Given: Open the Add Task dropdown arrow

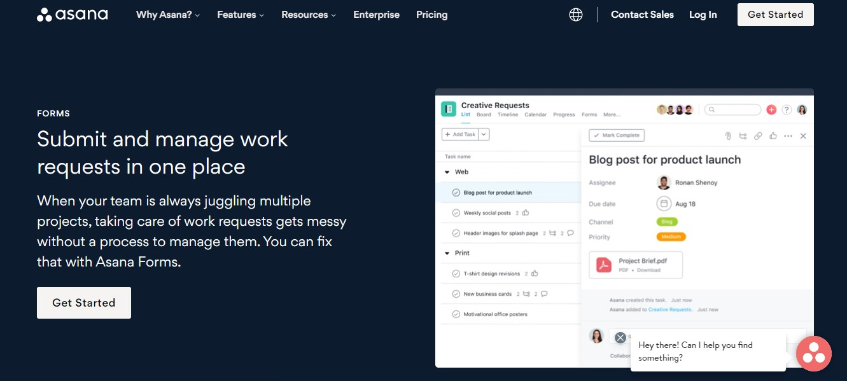Looking at the screenshot, I should point(484,134).
